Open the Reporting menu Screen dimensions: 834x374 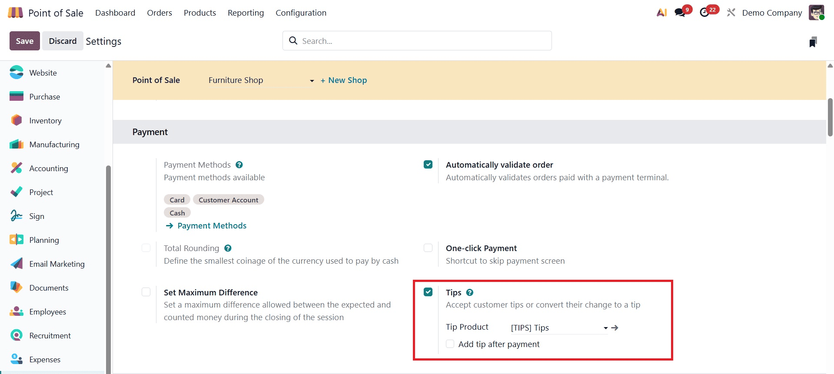(x=246, y=13)
